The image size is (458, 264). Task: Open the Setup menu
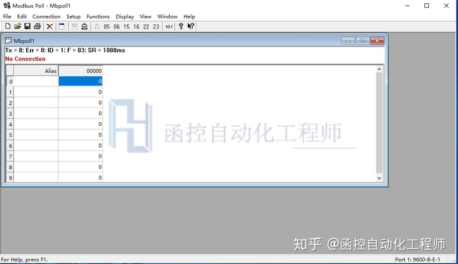coord(73,17)
